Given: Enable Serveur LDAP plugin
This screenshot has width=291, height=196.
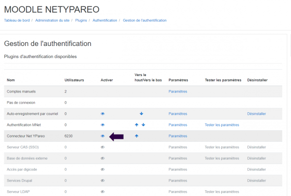Looking at the screenshot, I should tap(103, 192).
